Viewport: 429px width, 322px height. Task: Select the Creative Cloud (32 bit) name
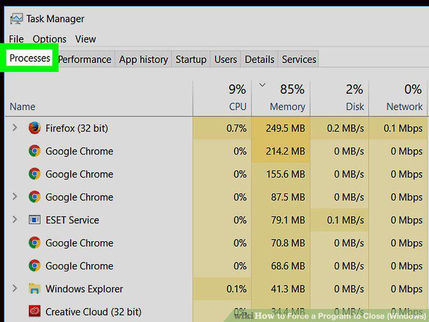(93, 312)
